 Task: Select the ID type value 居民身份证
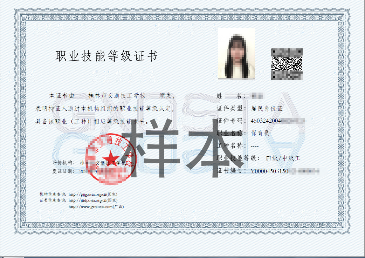click(x=267, y=108)
